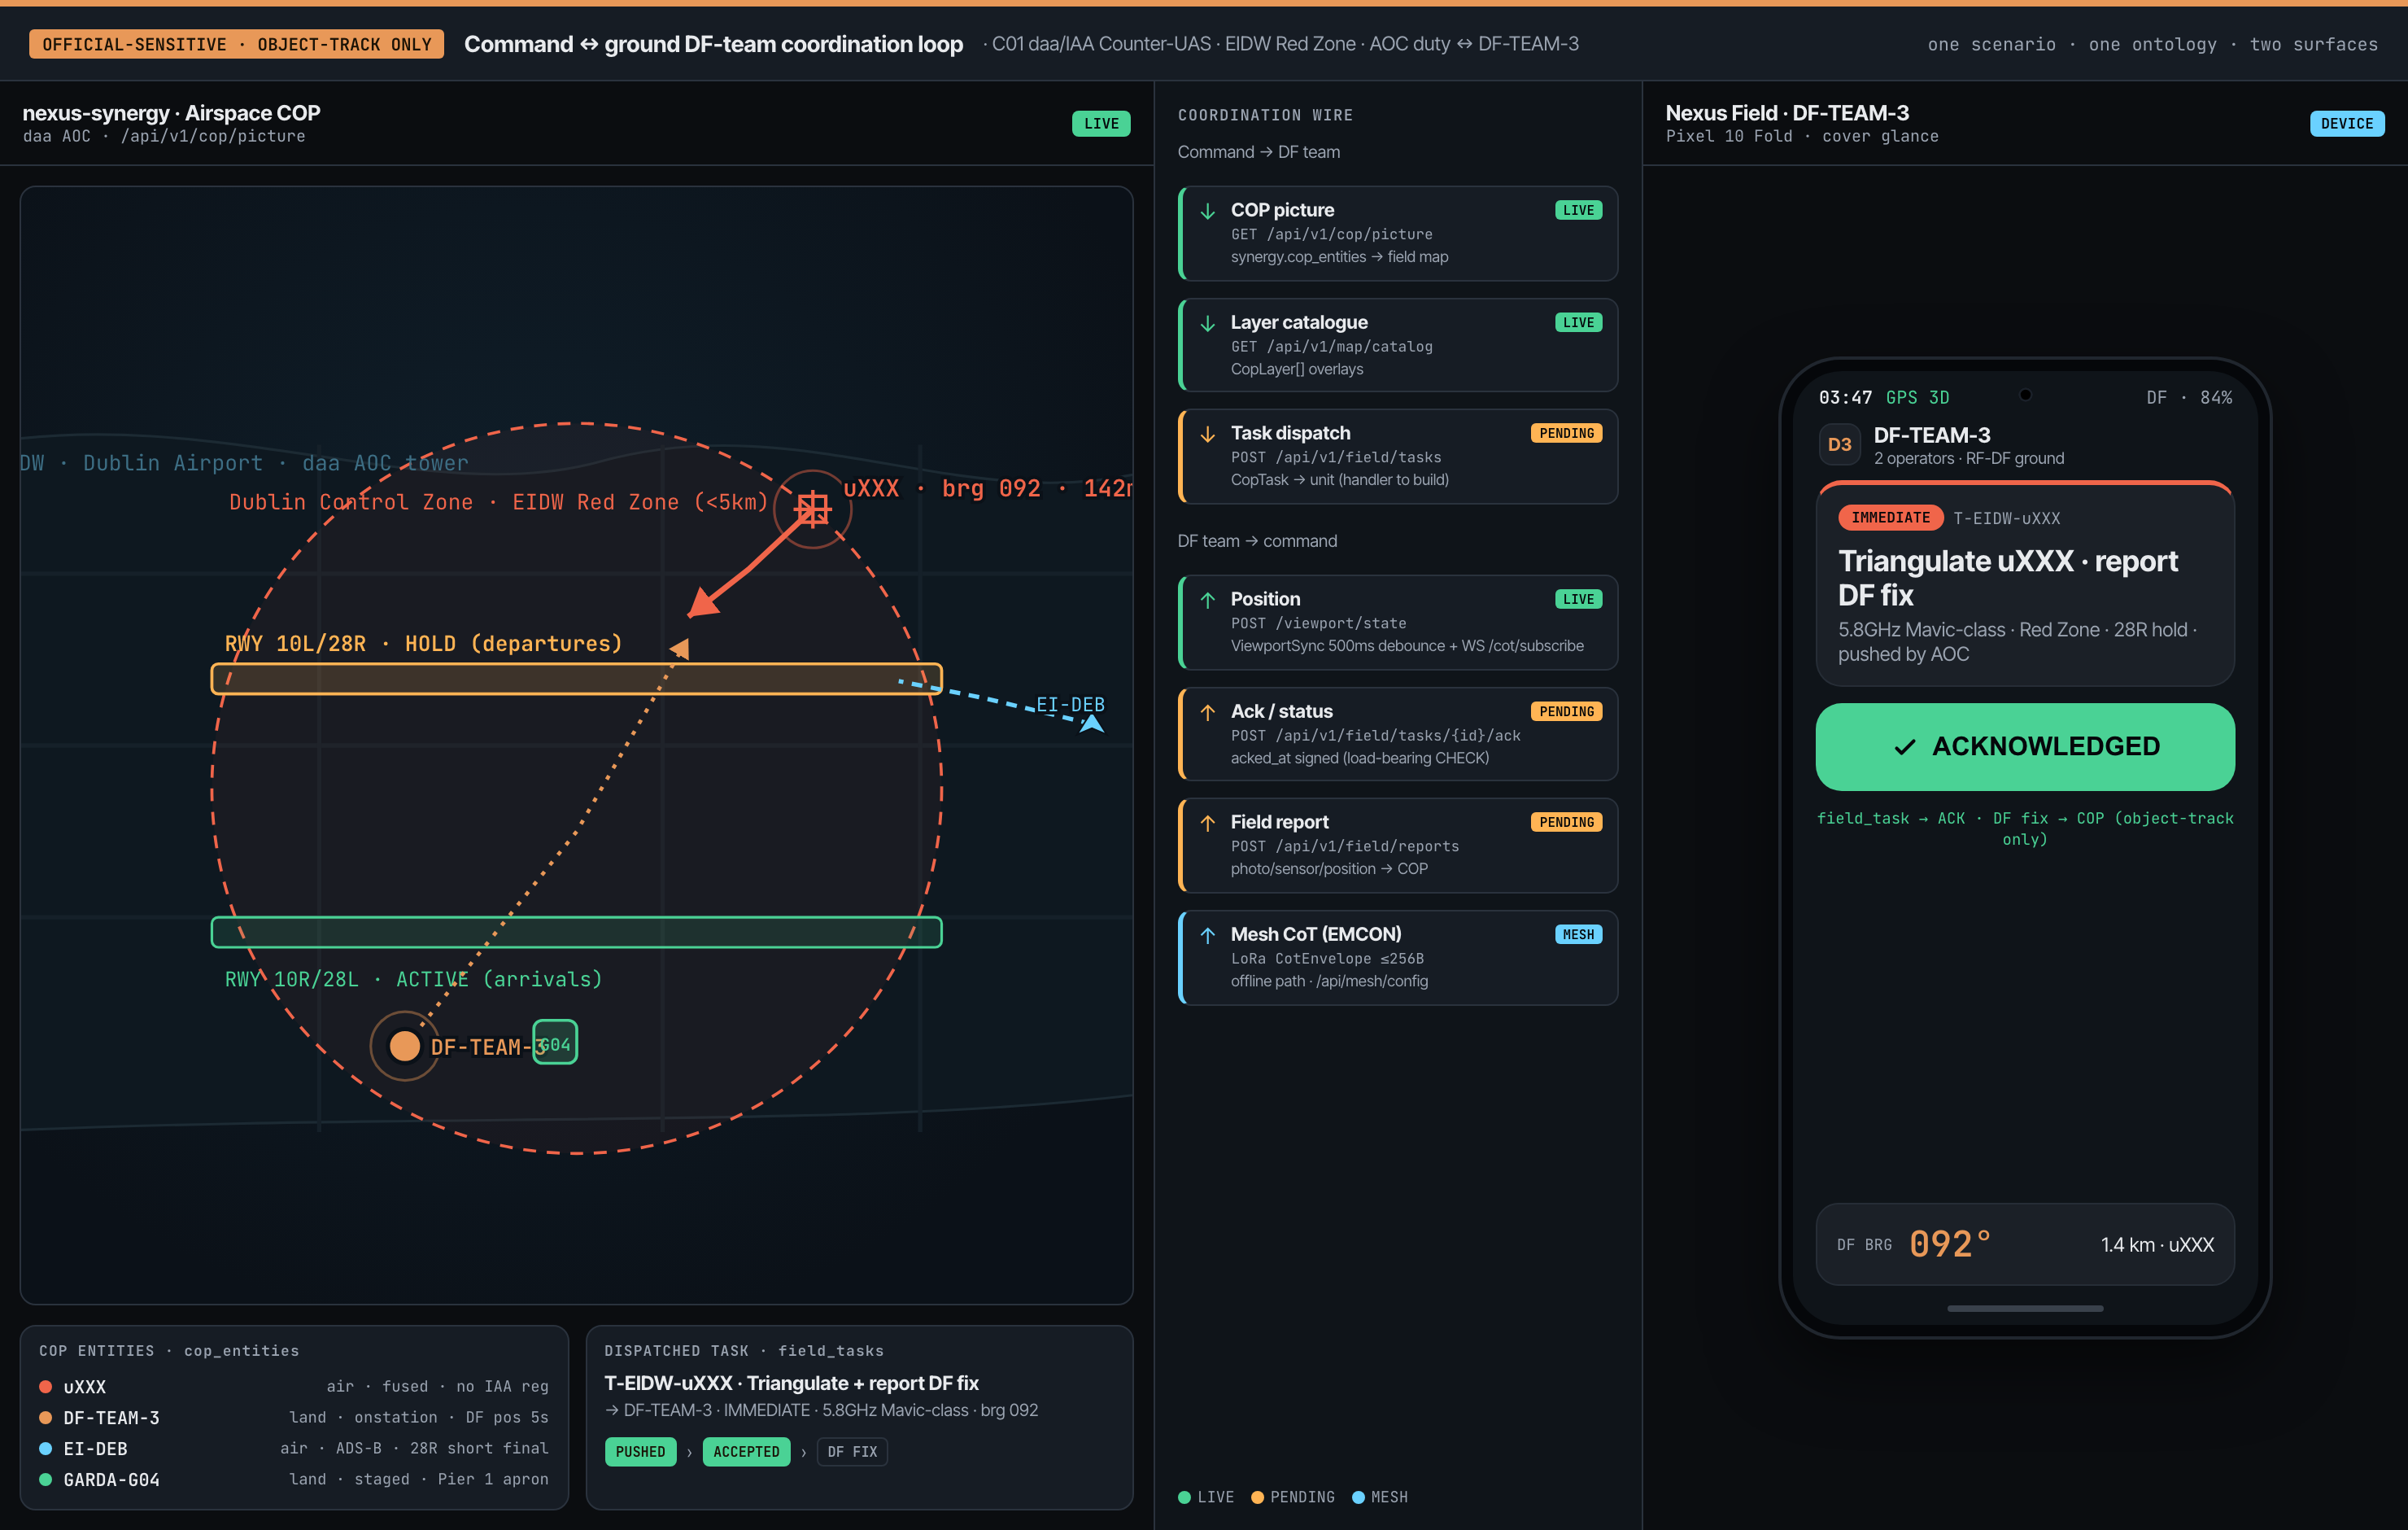This screenshot has width=2408, height=1530.
Task: Click the PENDING badge on Field report
Action: [x=1566, y=823]
